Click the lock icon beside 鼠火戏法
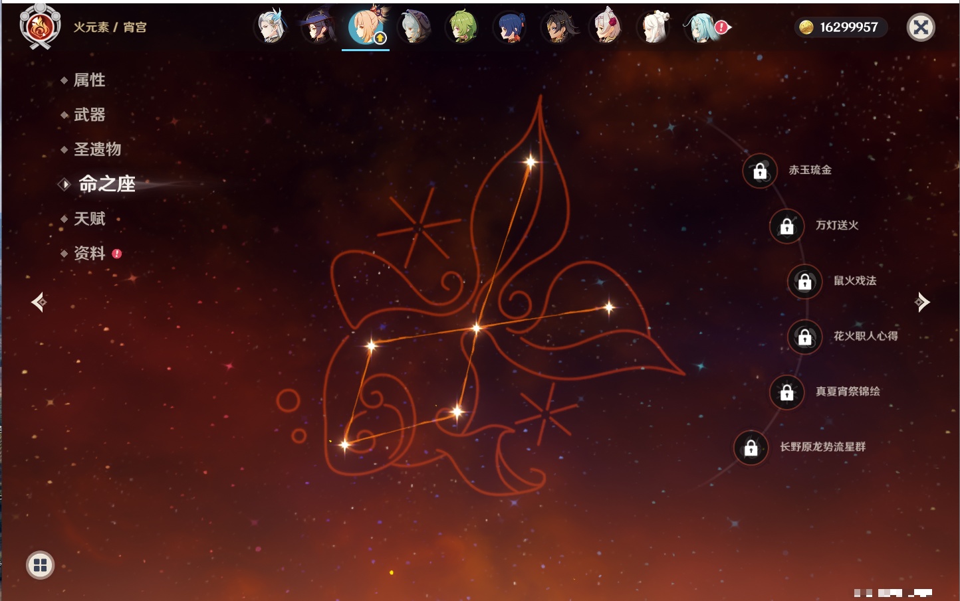The height and width of the screenshot is (601, 960). tap(805, 282)
